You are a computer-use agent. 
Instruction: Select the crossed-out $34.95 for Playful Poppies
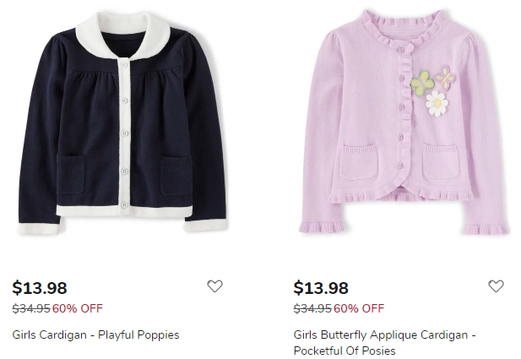[31, 308]
